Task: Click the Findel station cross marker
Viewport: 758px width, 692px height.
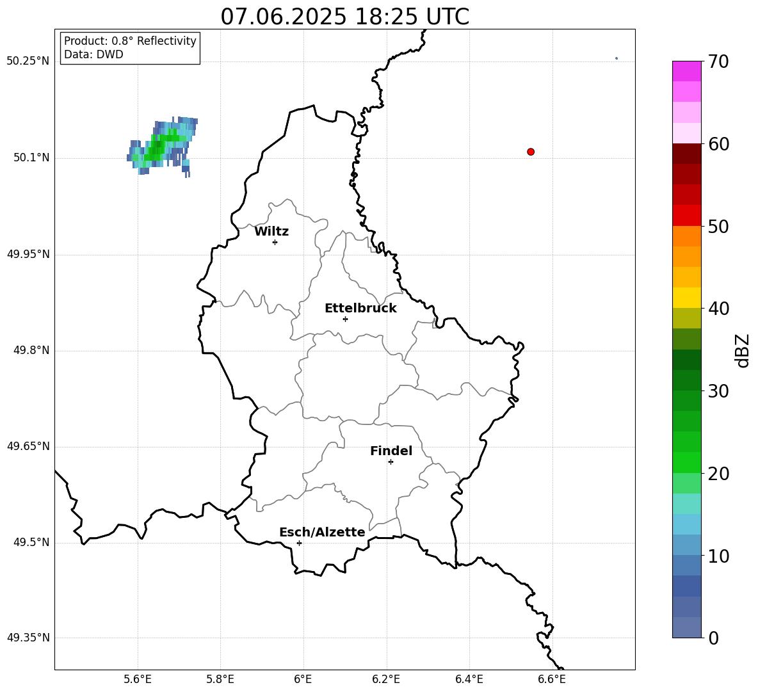Action: [391, 462]
